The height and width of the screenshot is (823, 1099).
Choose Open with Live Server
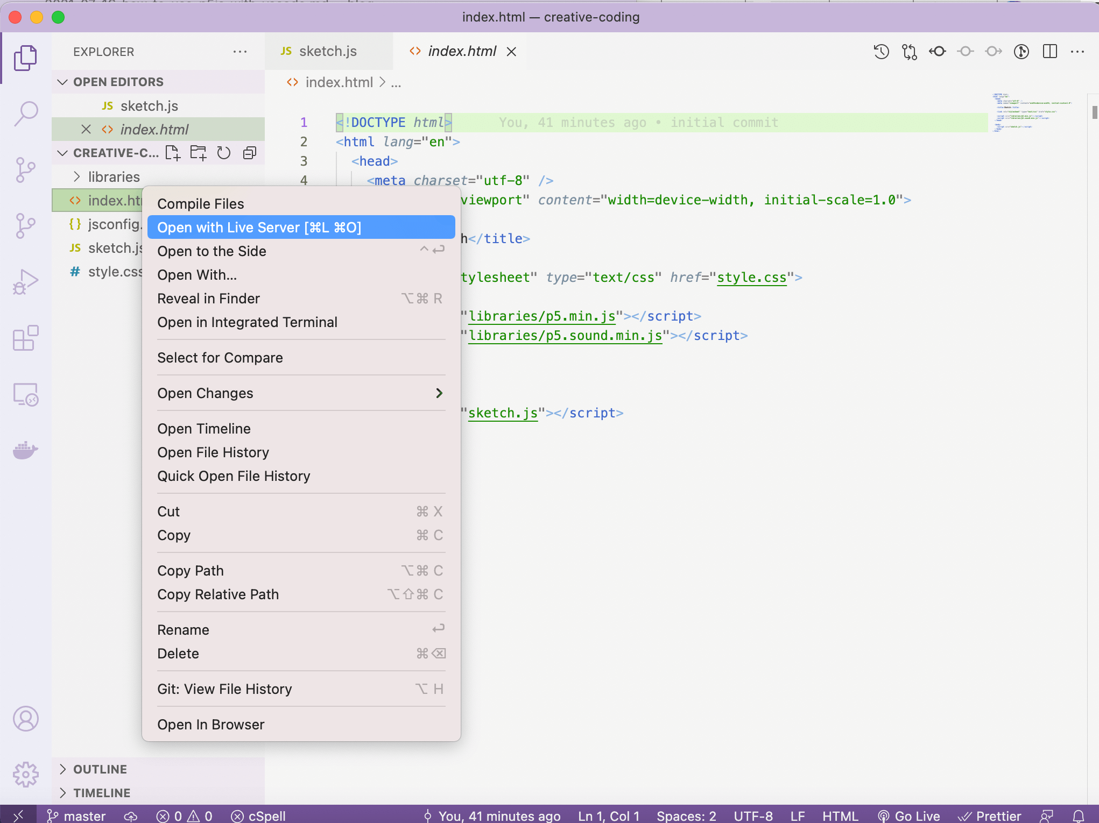(x=259, y=228)
